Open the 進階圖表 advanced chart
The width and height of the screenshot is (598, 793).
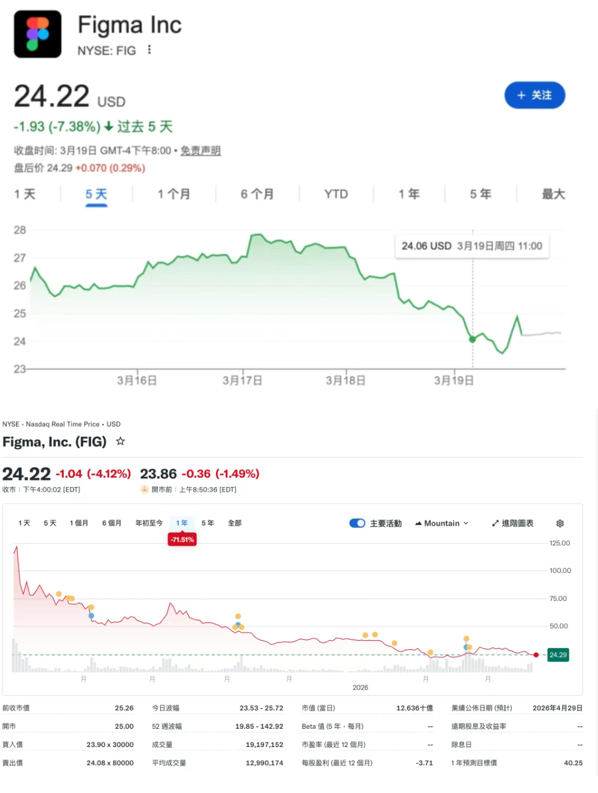pyautogui.click(x=512, y=523)
